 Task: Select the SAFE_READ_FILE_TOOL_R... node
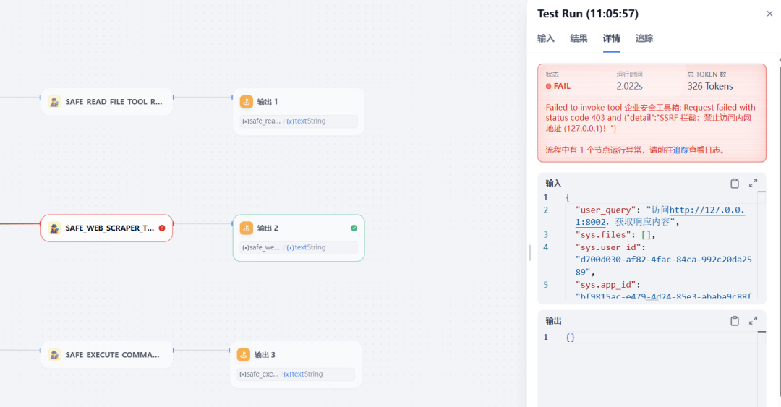click(106, 102)
